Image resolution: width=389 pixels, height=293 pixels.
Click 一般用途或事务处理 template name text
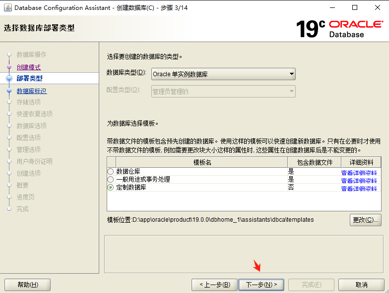tap(143, 179)
